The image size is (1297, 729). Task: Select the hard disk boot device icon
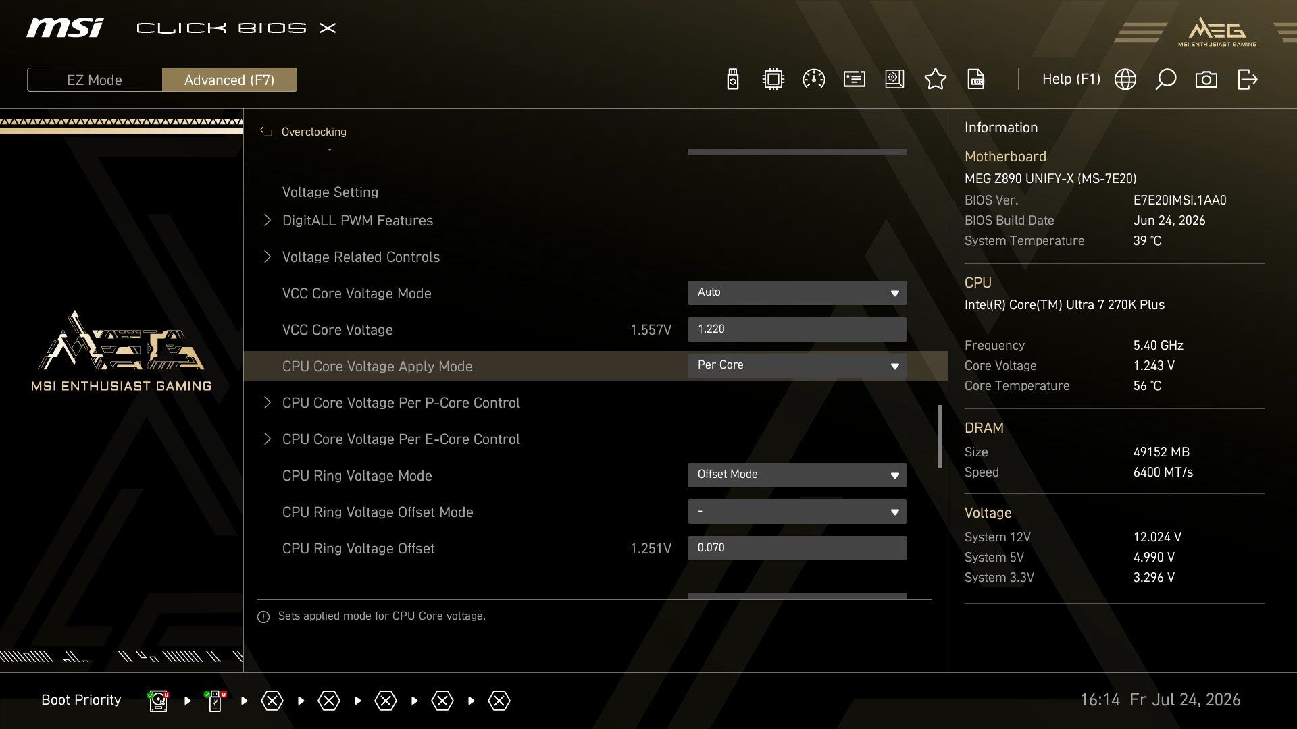(159, 701)
